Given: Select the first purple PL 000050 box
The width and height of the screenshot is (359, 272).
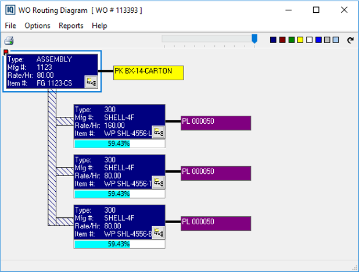Looking at the screenshot, I should pos(216,123).
